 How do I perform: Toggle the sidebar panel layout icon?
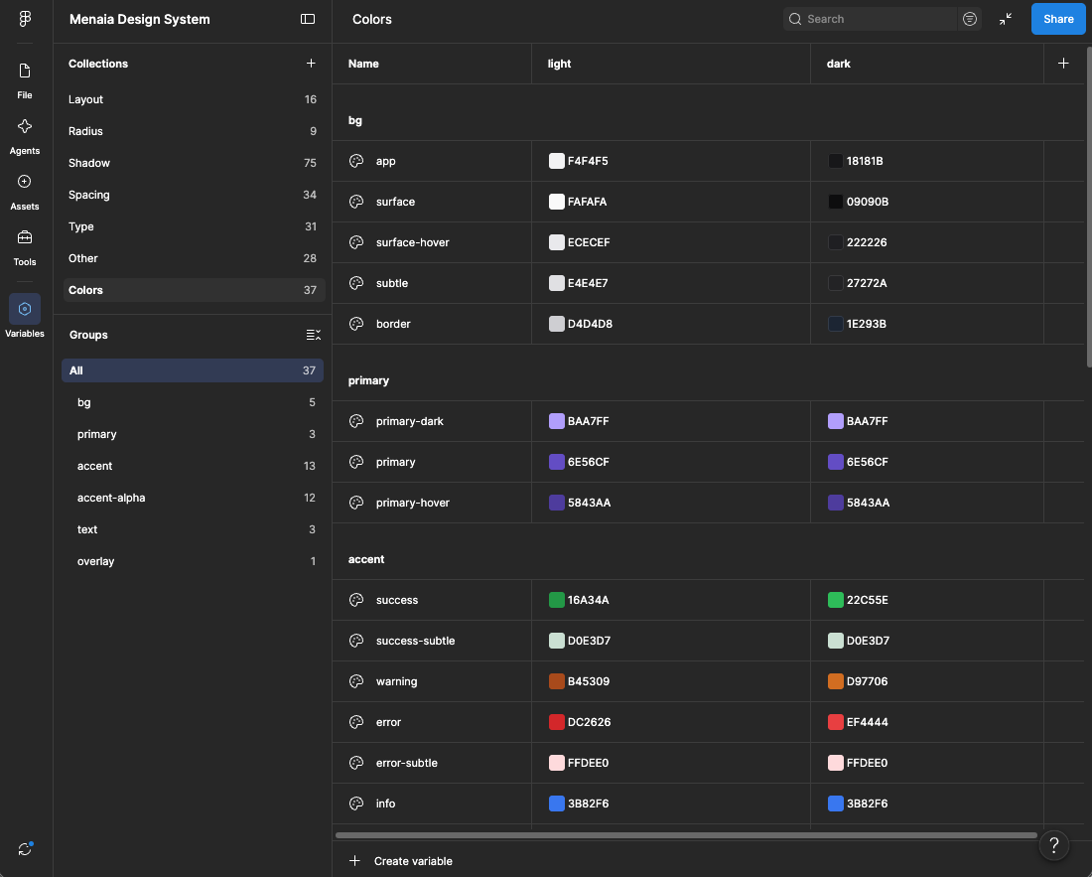pyautogui.click(x=307, y=19)
